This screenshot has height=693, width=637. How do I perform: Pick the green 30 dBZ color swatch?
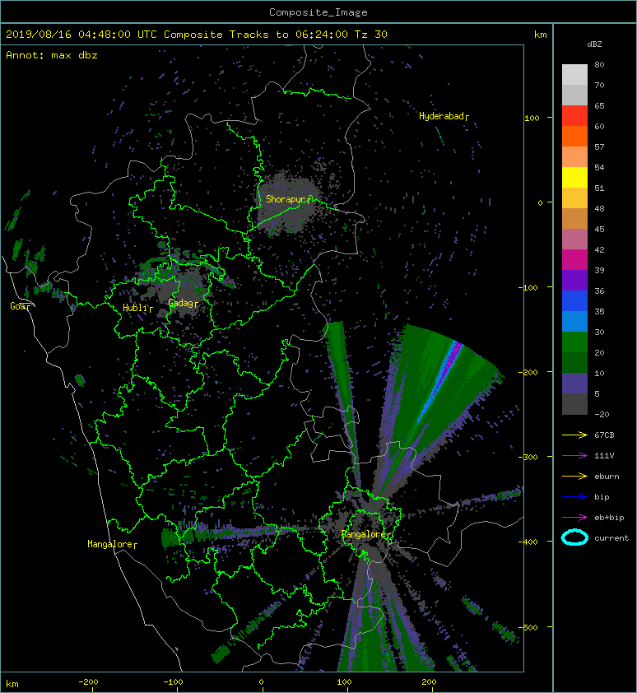574,342
